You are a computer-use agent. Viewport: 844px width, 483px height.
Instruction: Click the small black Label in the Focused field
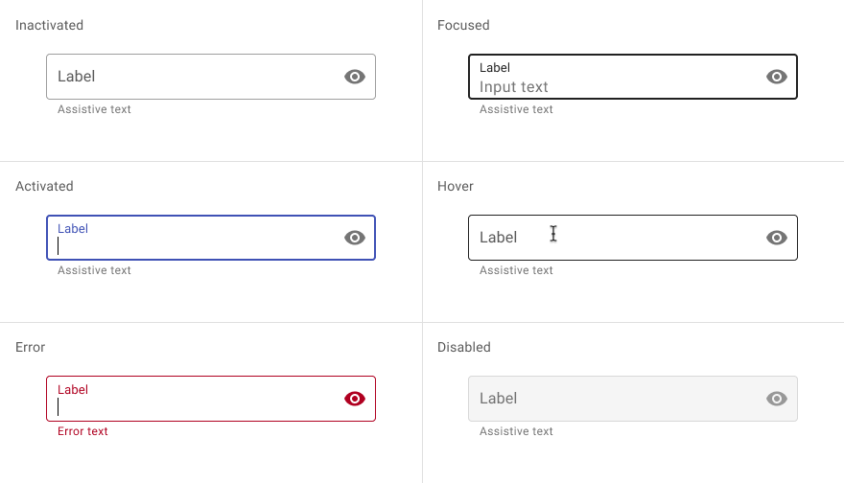click(x=495, y=68)
